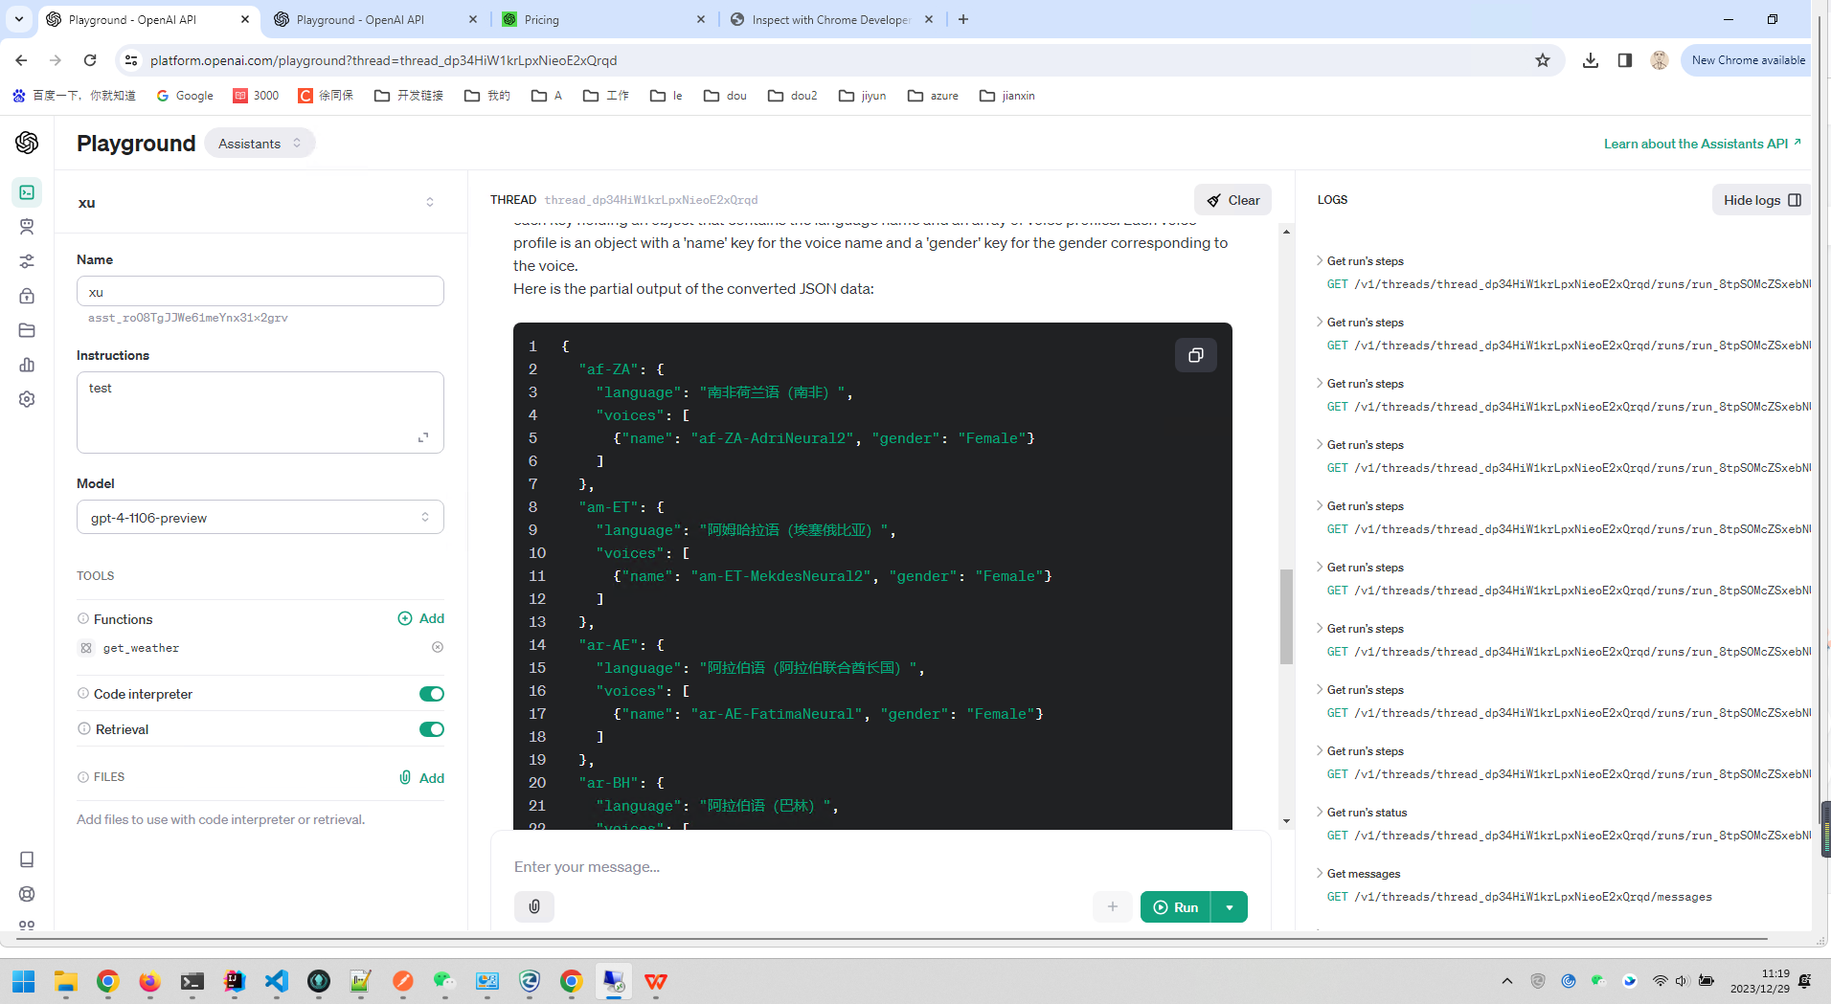Screen dimensions: 1831x1004
Task: Click the Run button
Action: point(1176,907)
